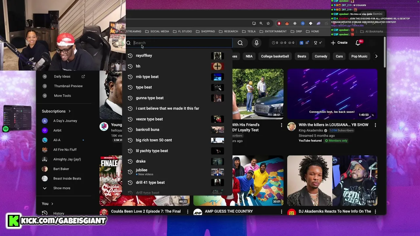Select 'lil yachty type beat' suggestion

click(177, 151)
